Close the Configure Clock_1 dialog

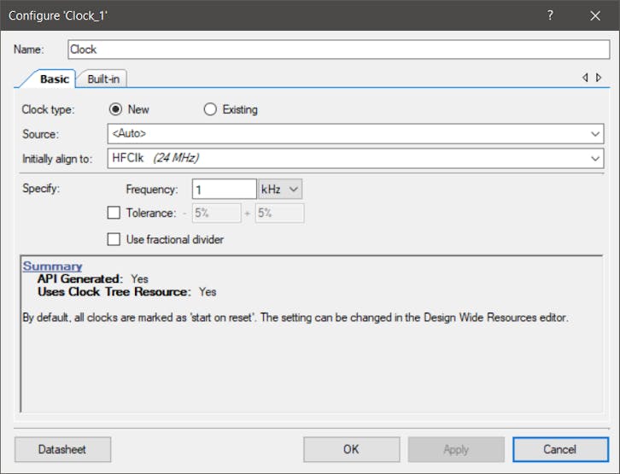[x=595, y=15]
